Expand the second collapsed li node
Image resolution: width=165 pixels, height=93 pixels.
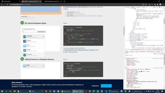coord(134,24)
